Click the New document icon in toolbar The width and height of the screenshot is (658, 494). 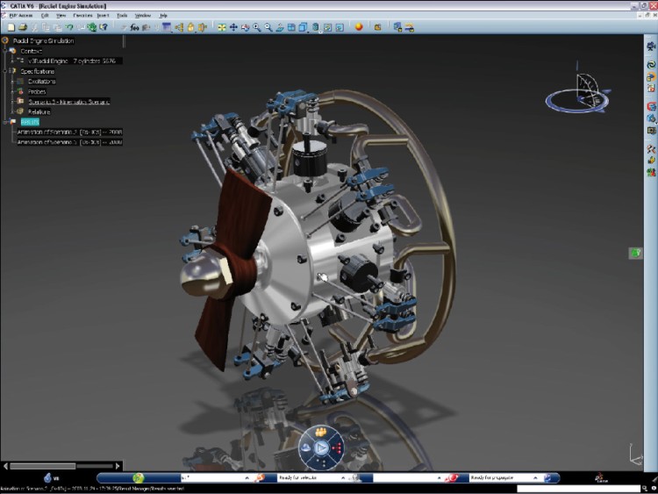[x=11, y=27]
